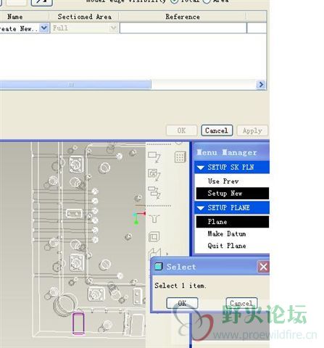This screenshot has width=324, height=348.
Task: Click the detailed view icon with circle
Action: pos(154,175)
